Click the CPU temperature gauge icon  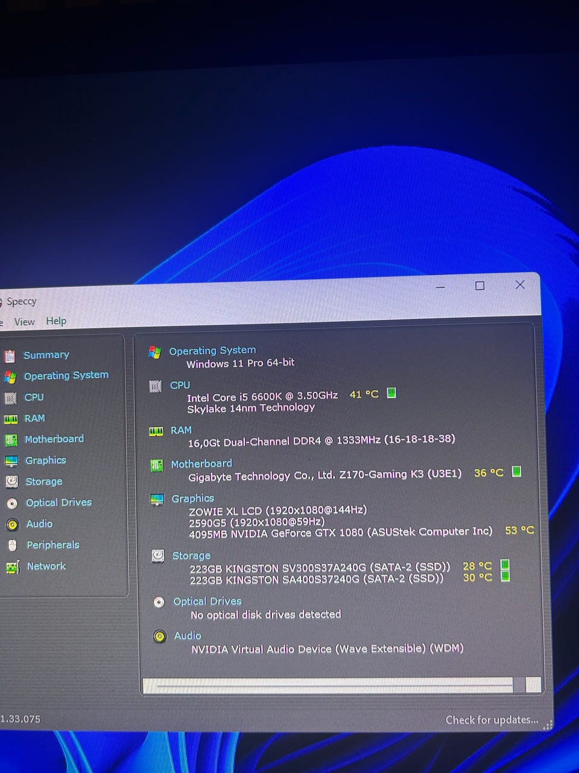click(x=391, y=393)
